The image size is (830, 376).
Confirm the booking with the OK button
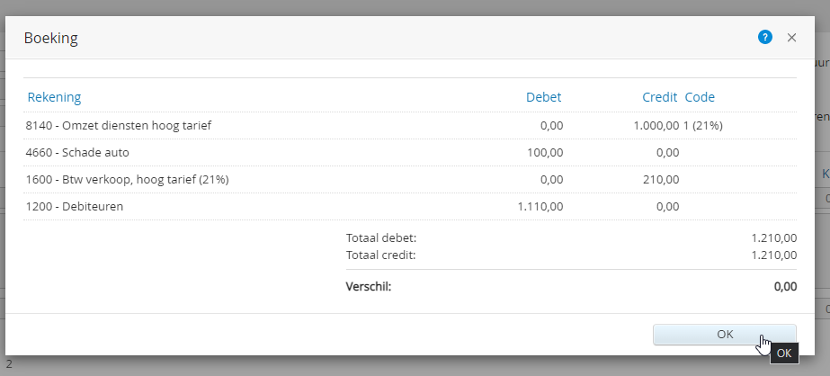click(724, 334)
